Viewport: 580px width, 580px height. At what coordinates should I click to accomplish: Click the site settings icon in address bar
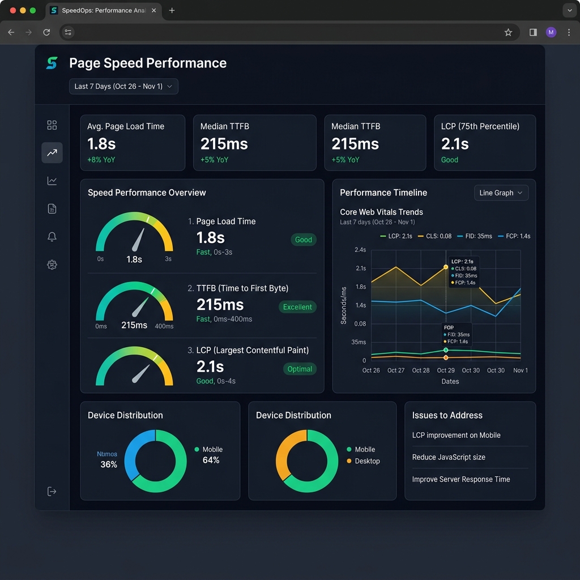pyautogui.click(x=68, y=32)
